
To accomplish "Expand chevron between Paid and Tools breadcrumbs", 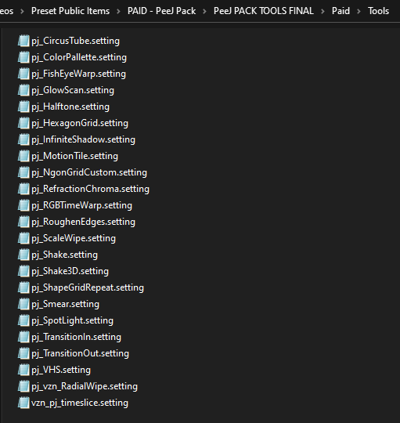I will (359, 11).
